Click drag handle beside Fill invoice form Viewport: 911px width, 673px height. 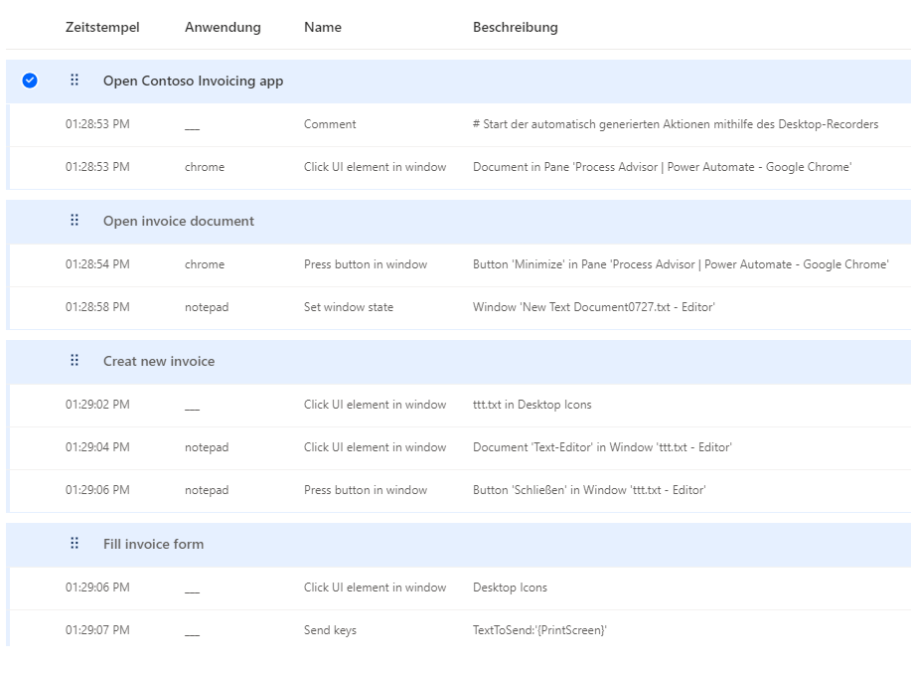(75, 543)
